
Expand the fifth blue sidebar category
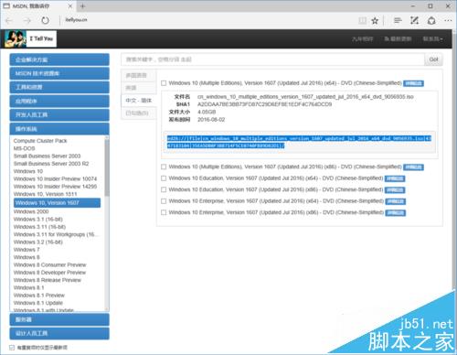pyautogui.click(x=59, y=114)
